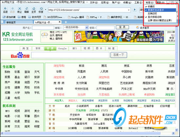
Task: Expand the address bar URL dropdown arrow
Action: click(129, 10)
